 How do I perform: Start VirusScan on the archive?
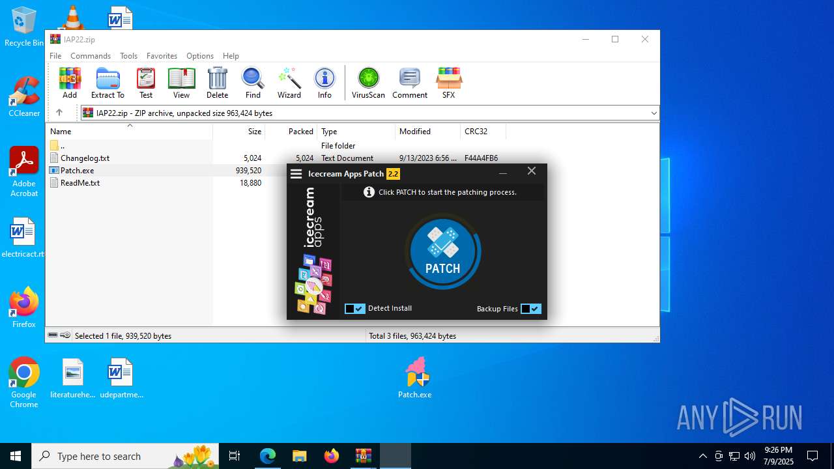[368, 83]
